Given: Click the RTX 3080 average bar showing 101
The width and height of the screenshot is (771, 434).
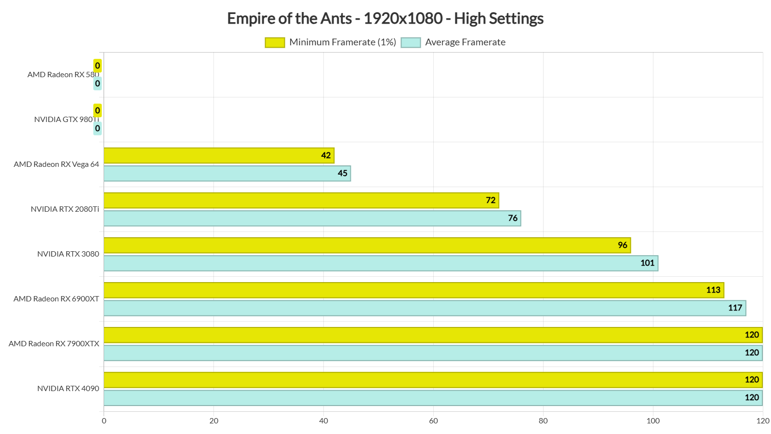Looking at the screenshot, I should coord(381,263).
